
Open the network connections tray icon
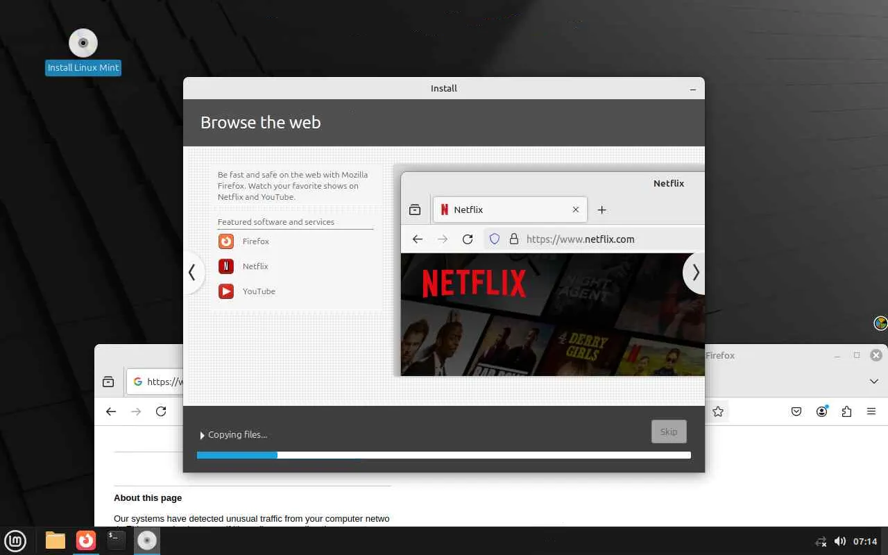[x=821, y=541]
